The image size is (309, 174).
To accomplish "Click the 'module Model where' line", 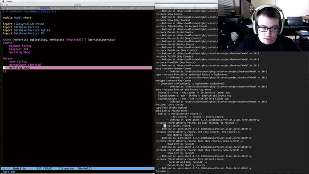I will pos(17,18).
